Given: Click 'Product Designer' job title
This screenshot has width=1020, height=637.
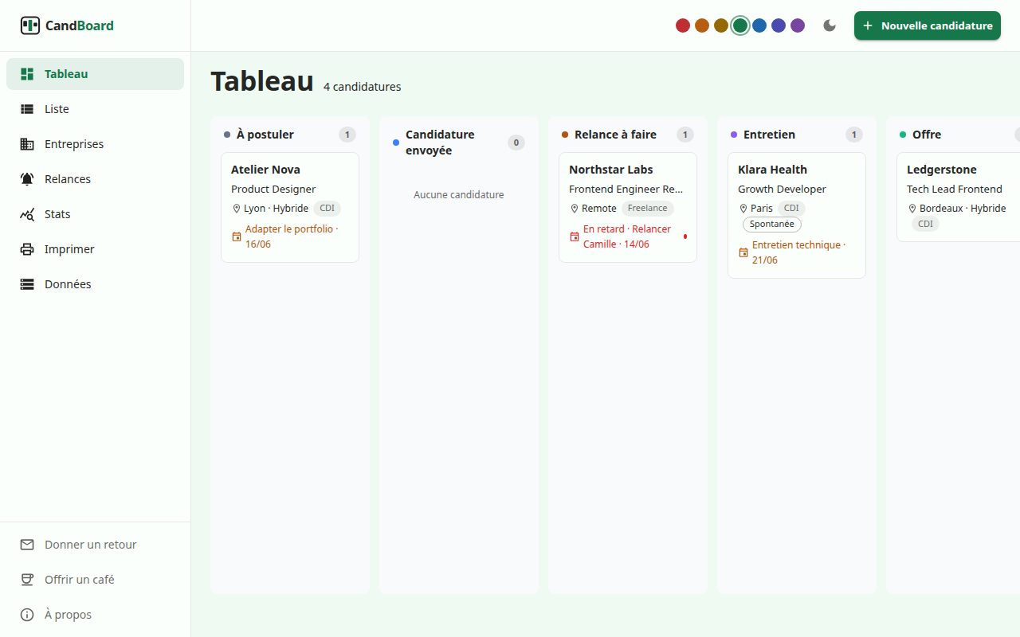Looking at the screenshot, I should [x=273, y=190].
